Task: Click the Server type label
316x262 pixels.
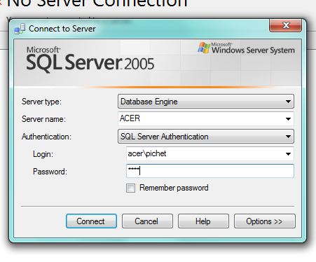Action: (41, 102)
